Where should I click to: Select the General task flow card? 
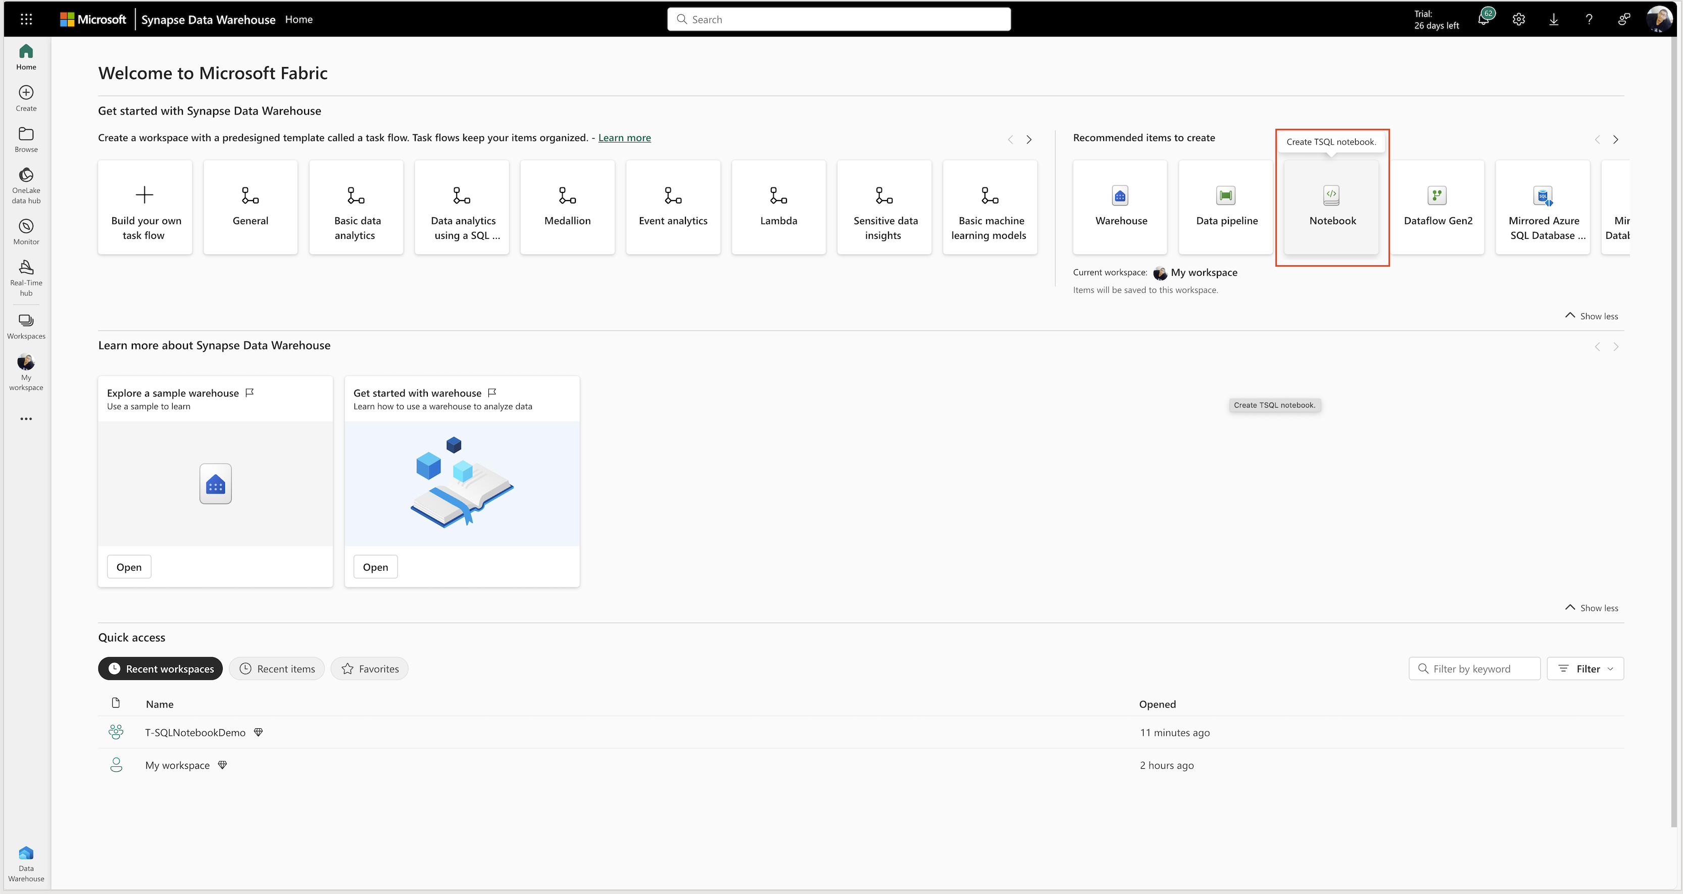(x=250, y=207)
